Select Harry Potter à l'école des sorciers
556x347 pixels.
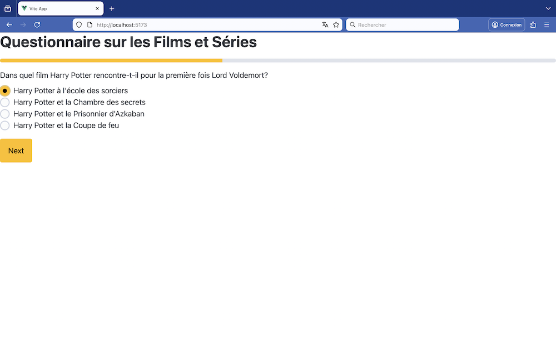coord(5,90)
